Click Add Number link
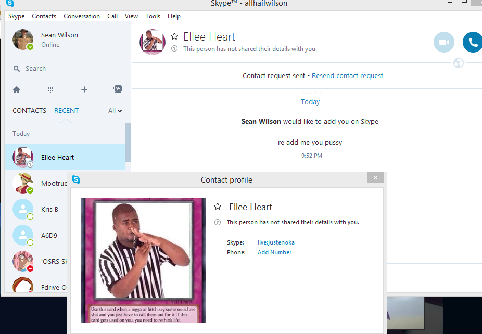 (274, 252)
